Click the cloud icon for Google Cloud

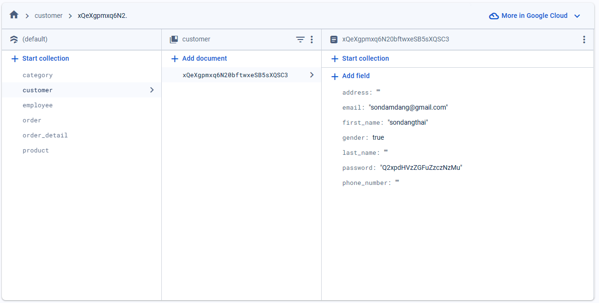point(494,16)
